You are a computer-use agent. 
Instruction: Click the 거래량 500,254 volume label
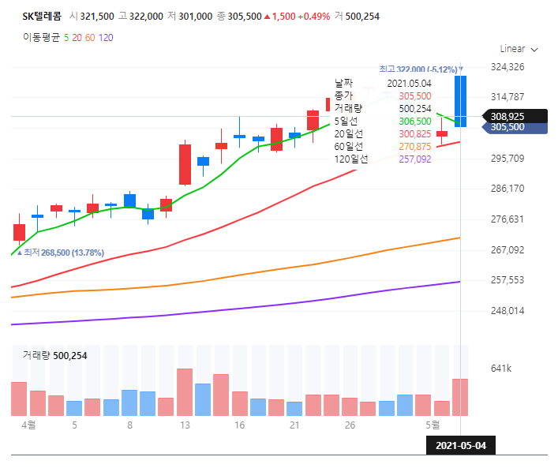(x=54, y=355)
